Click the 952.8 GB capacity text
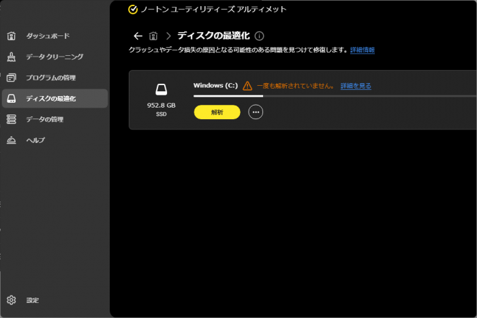 (x=161, y=106)
